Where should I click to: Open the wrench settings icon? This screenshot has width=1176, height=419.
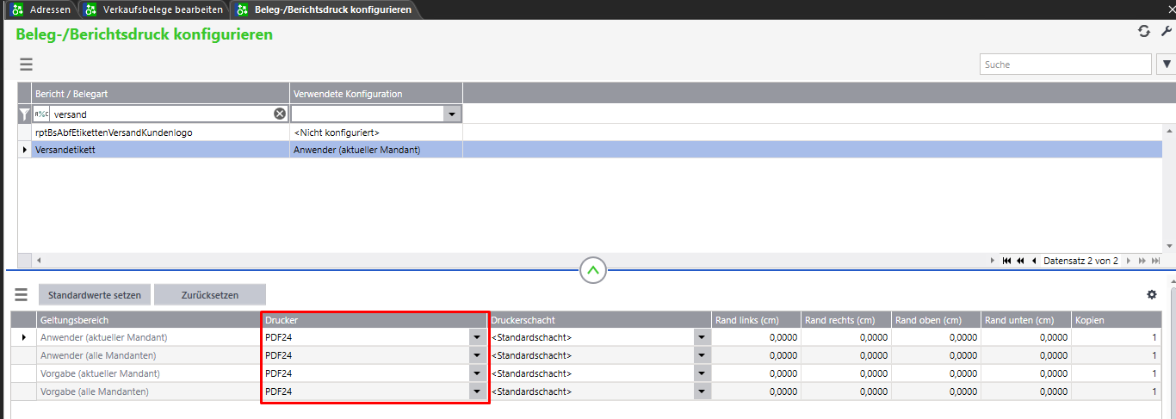click(1167, 31)
